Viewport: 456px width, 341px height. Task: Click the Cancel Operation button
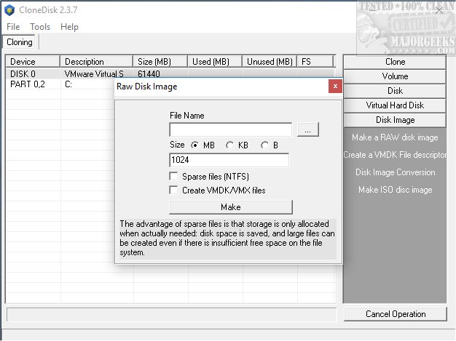click(x=396, y=314)
